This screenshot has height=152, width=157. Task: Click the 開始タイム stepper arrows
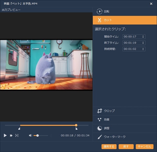[143, 37]
